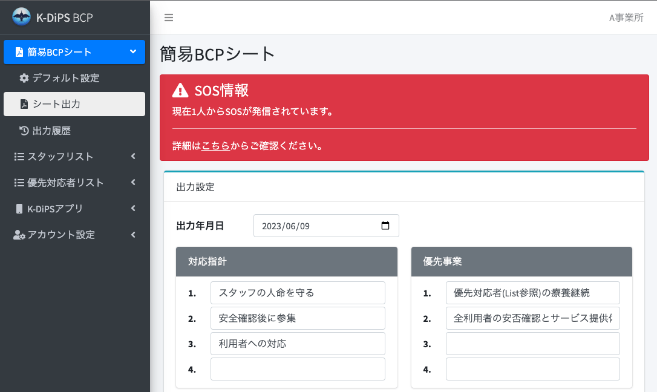Screen dimensions: 657x392
Task: Click the empty fourth 対応指針 input field
Action: pos(298,369)
